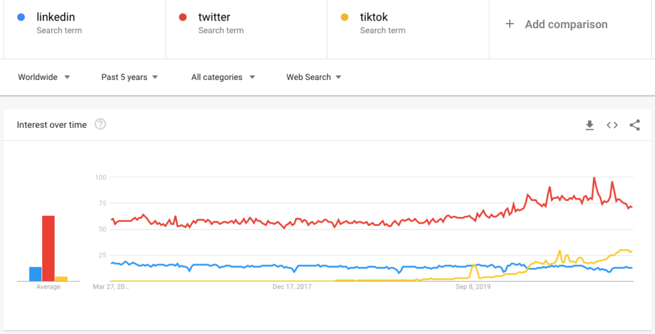Click the yellow tiktok term dot
Image resolution: width=655 pixels, height=334 pixels.
[x=345, y=18]
